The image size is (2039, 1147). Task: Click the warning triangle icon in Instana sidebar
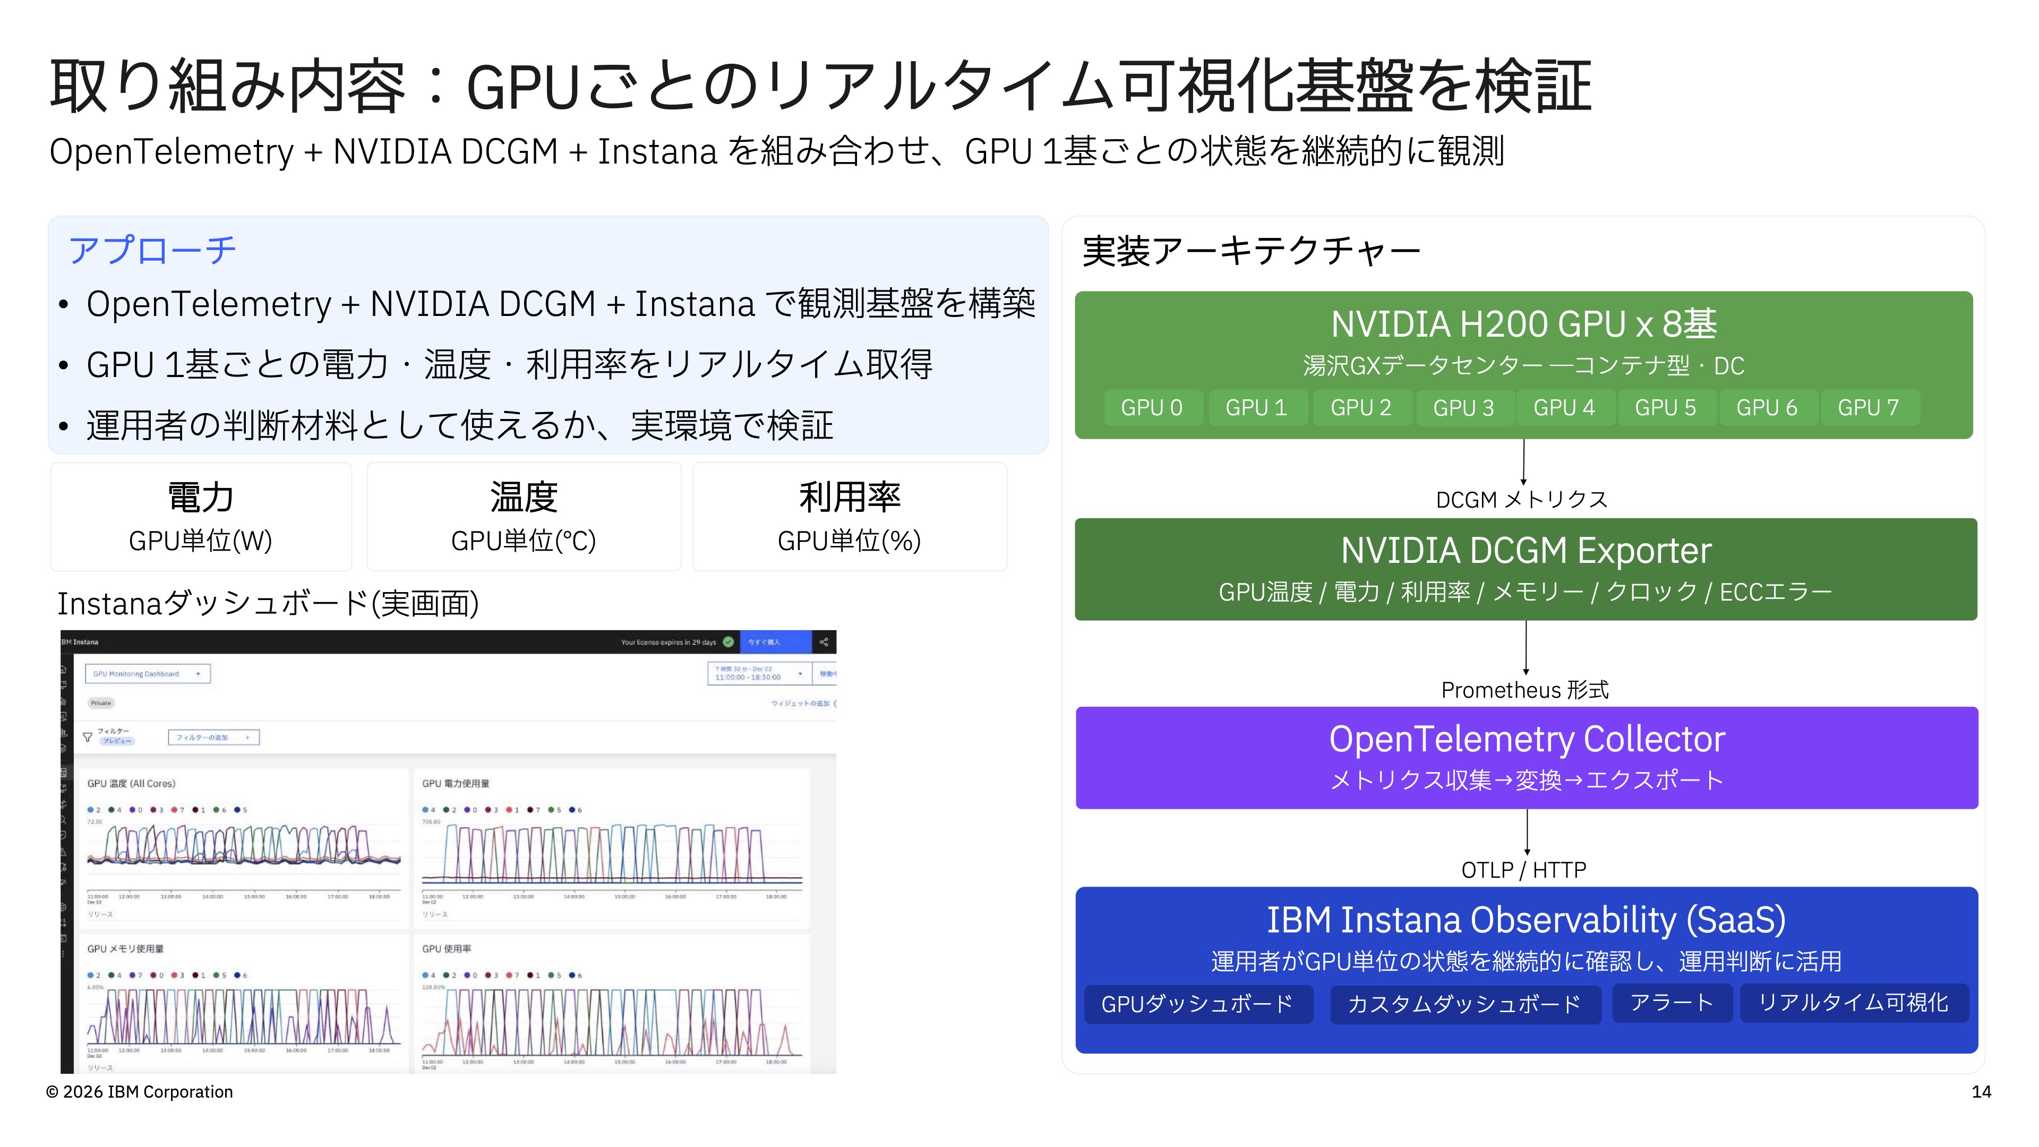point(63,852)
